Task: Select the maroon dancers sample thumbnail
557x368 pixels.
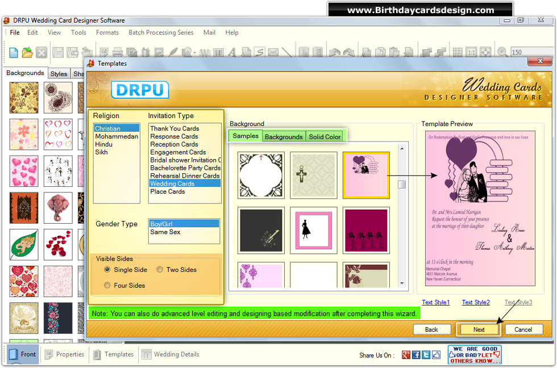Action: 366,231
